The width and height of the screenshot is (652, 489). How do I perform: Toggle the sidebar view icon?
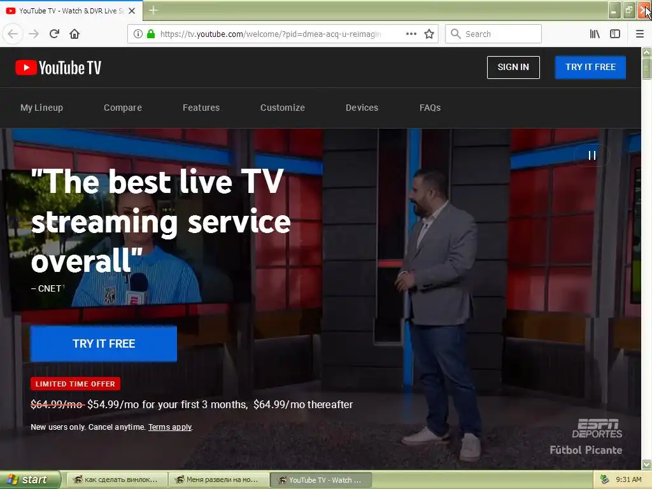[x=615, y=34]
